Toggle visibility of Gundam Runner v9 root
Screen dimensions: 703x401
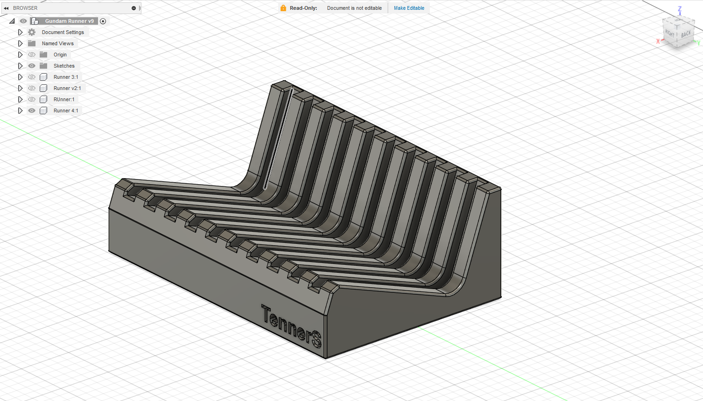pyautogui.click(x=23, y=21)
